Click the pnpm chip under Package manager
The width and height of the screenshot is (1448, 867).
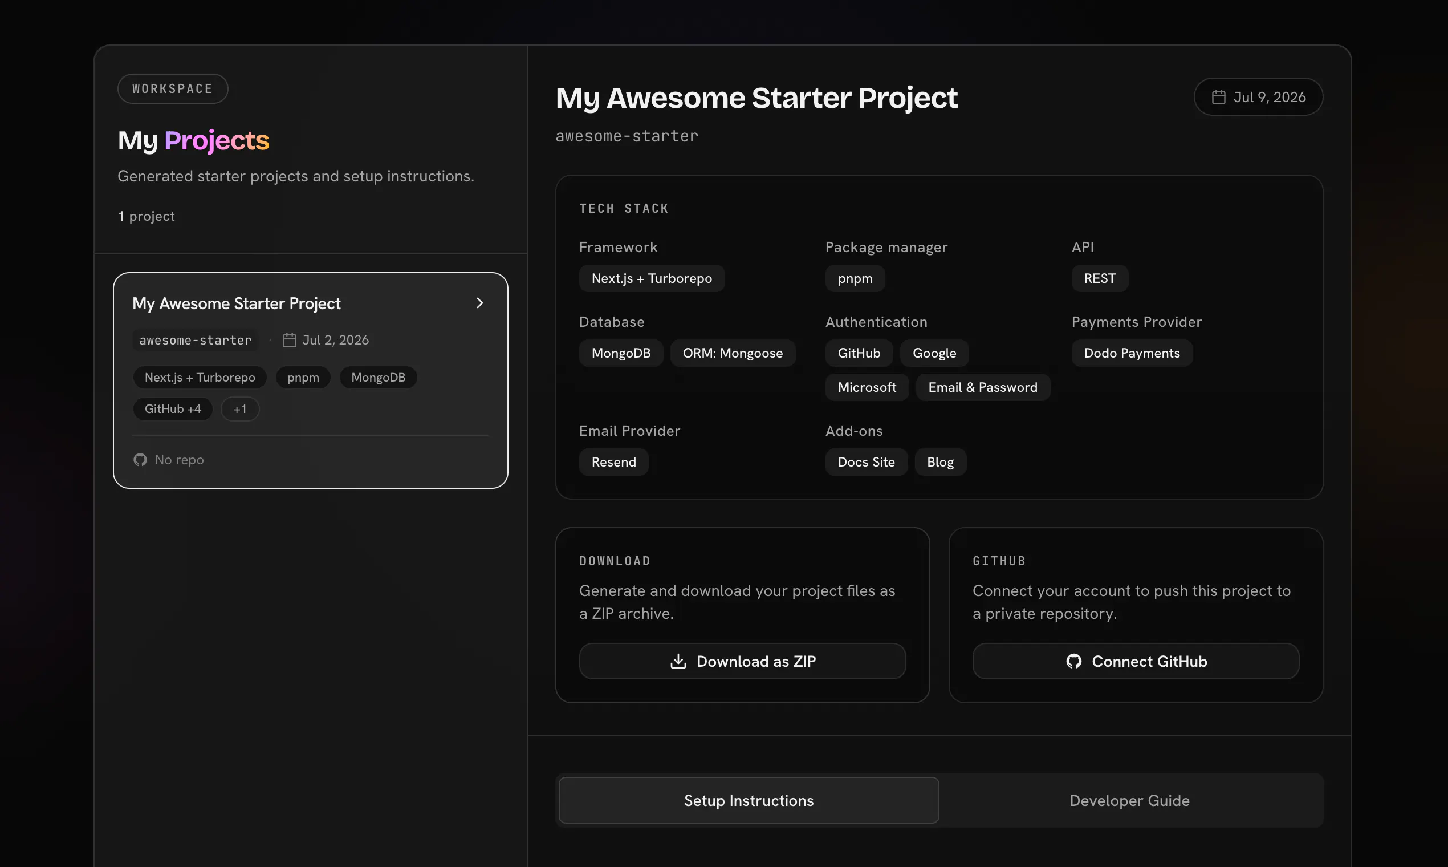(855, 278)
